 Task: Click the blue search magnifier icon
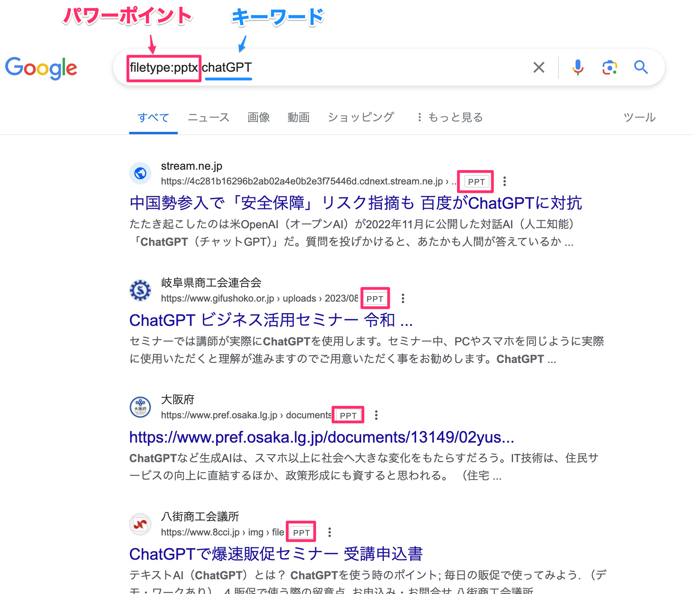(641, 67)
